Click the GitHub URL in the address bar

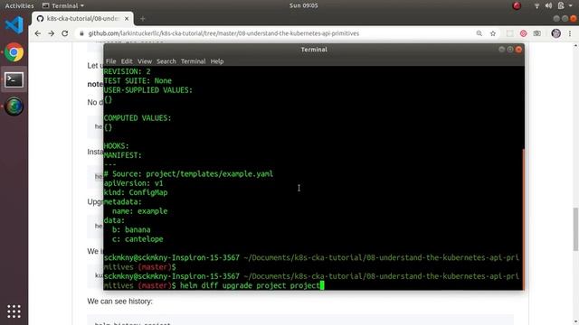click(x=223, y=33)
